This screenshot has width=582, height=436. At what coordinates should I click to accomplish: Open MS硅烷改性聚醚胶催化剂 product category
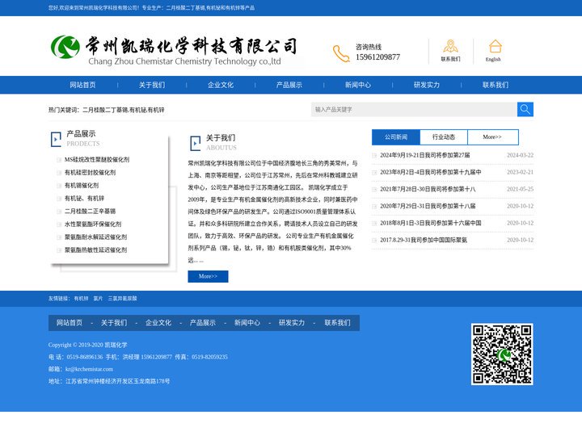(x=97, y=159)
